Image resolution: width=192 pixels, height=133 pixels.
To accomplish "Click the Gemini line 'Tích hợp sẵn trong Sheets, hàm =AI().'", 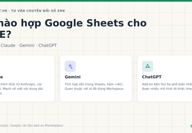I will [94, 84].
